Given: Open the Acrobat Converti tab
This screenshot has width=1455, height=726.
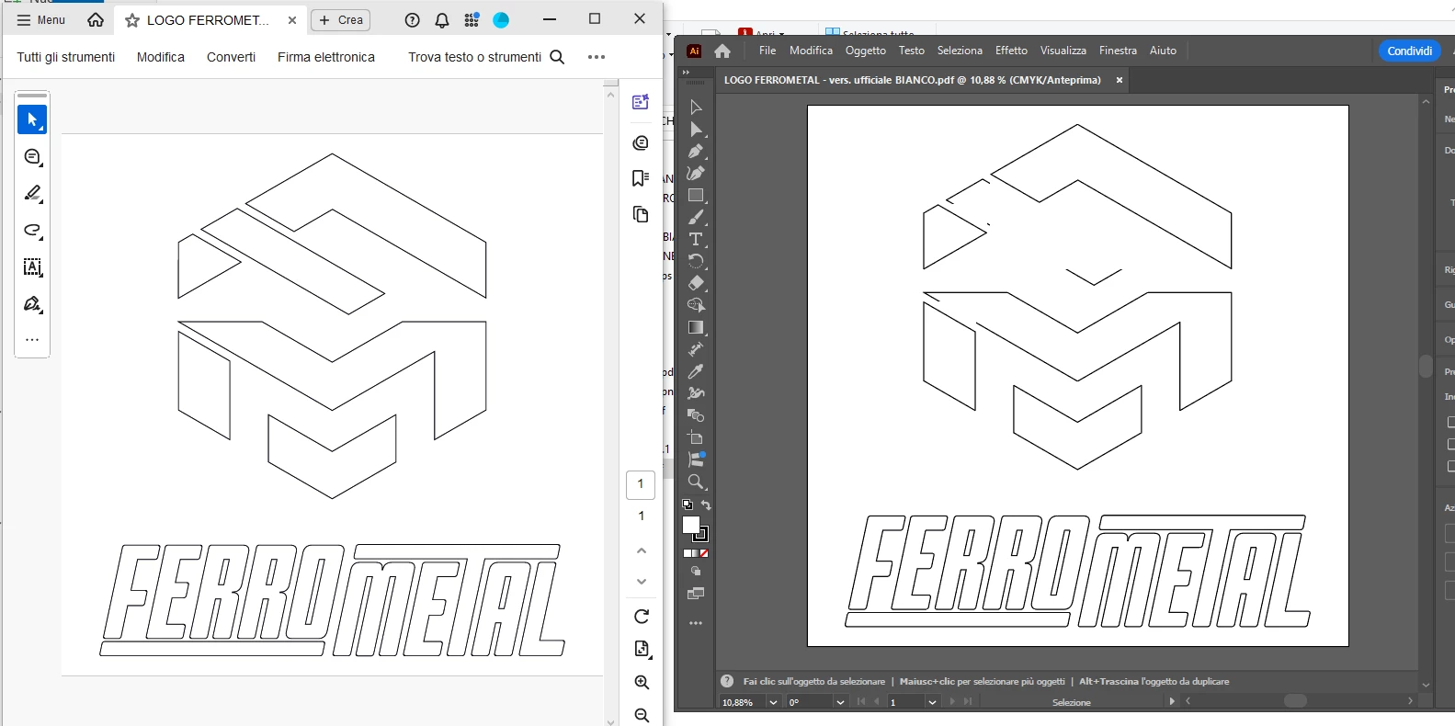Looking at the screenshot, I should [x=231, y=57].
